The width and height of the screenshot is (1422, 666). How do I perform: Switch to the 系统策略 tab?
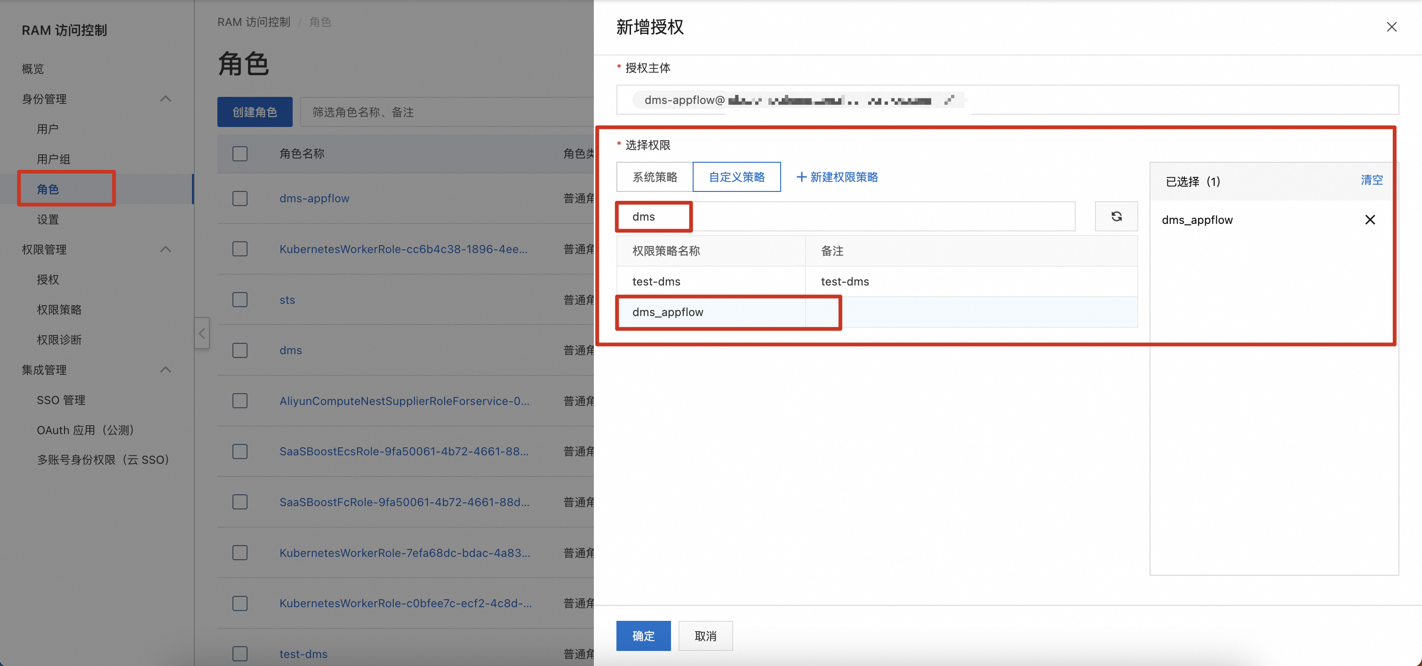pos(655,177)
